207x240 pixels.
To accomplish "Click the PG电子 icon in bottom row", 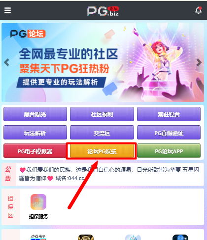I will point(38,237).
